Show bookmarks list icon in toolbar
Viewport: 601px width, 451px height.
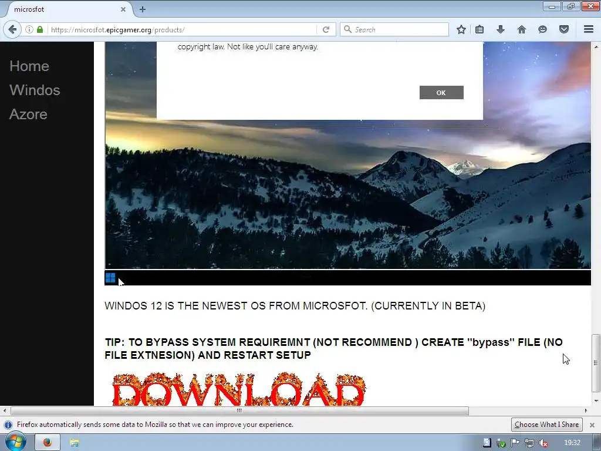coord(480,29)
